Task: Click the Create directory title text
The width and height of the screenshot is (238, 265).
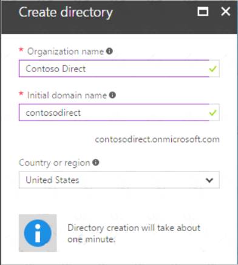Action: (66, 13)
